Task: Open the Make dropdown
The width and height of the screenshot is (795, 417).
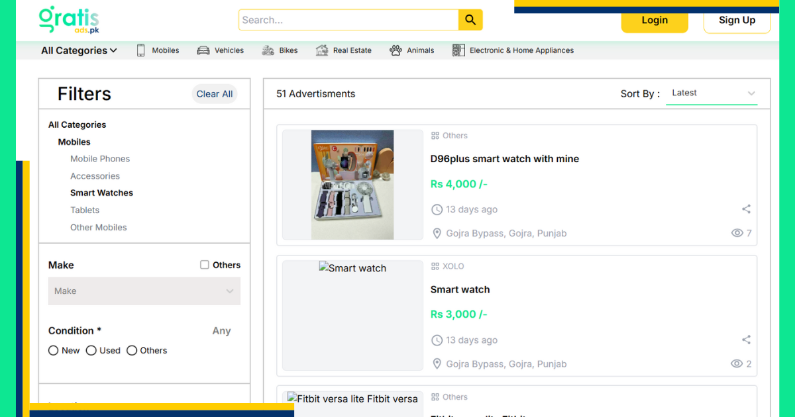Action: pos(144,291)
